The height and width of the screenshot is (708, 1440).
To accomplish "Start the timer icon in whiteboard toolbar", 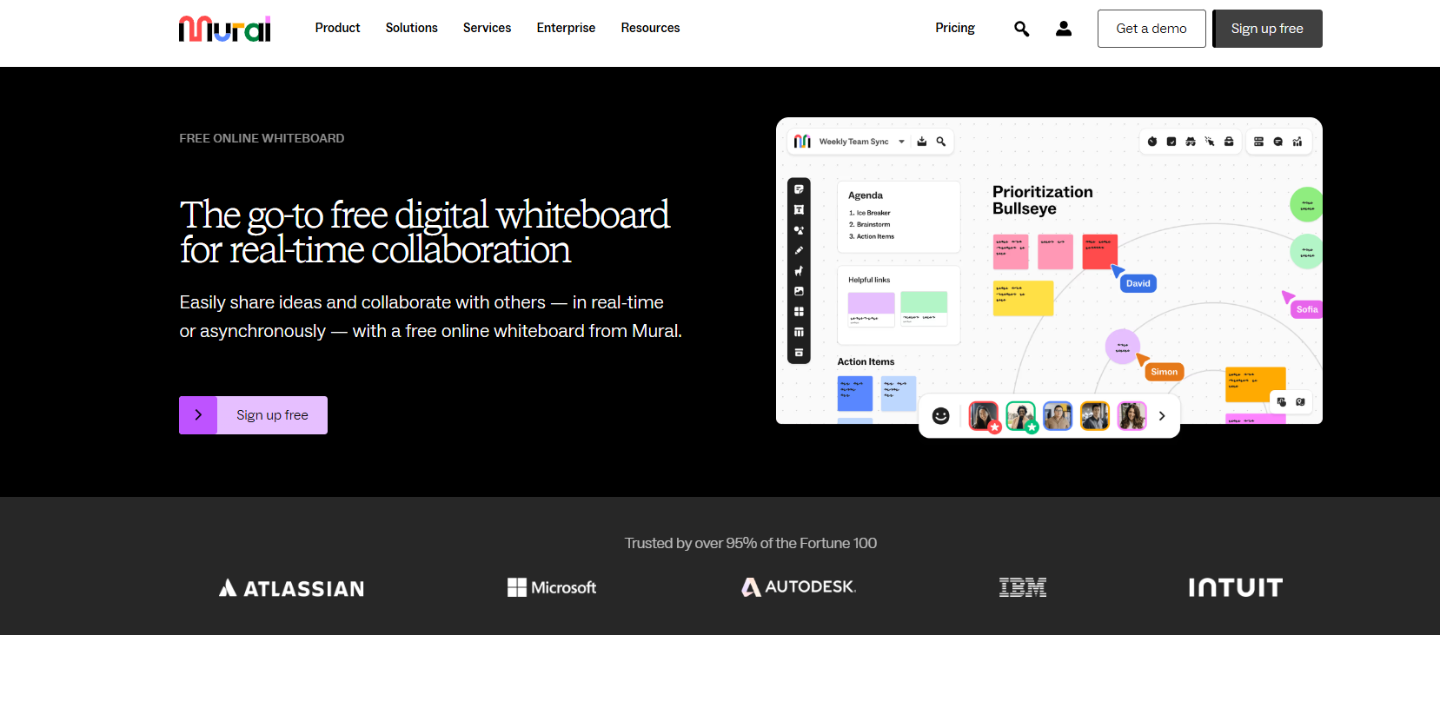I will pos(1152,142).
